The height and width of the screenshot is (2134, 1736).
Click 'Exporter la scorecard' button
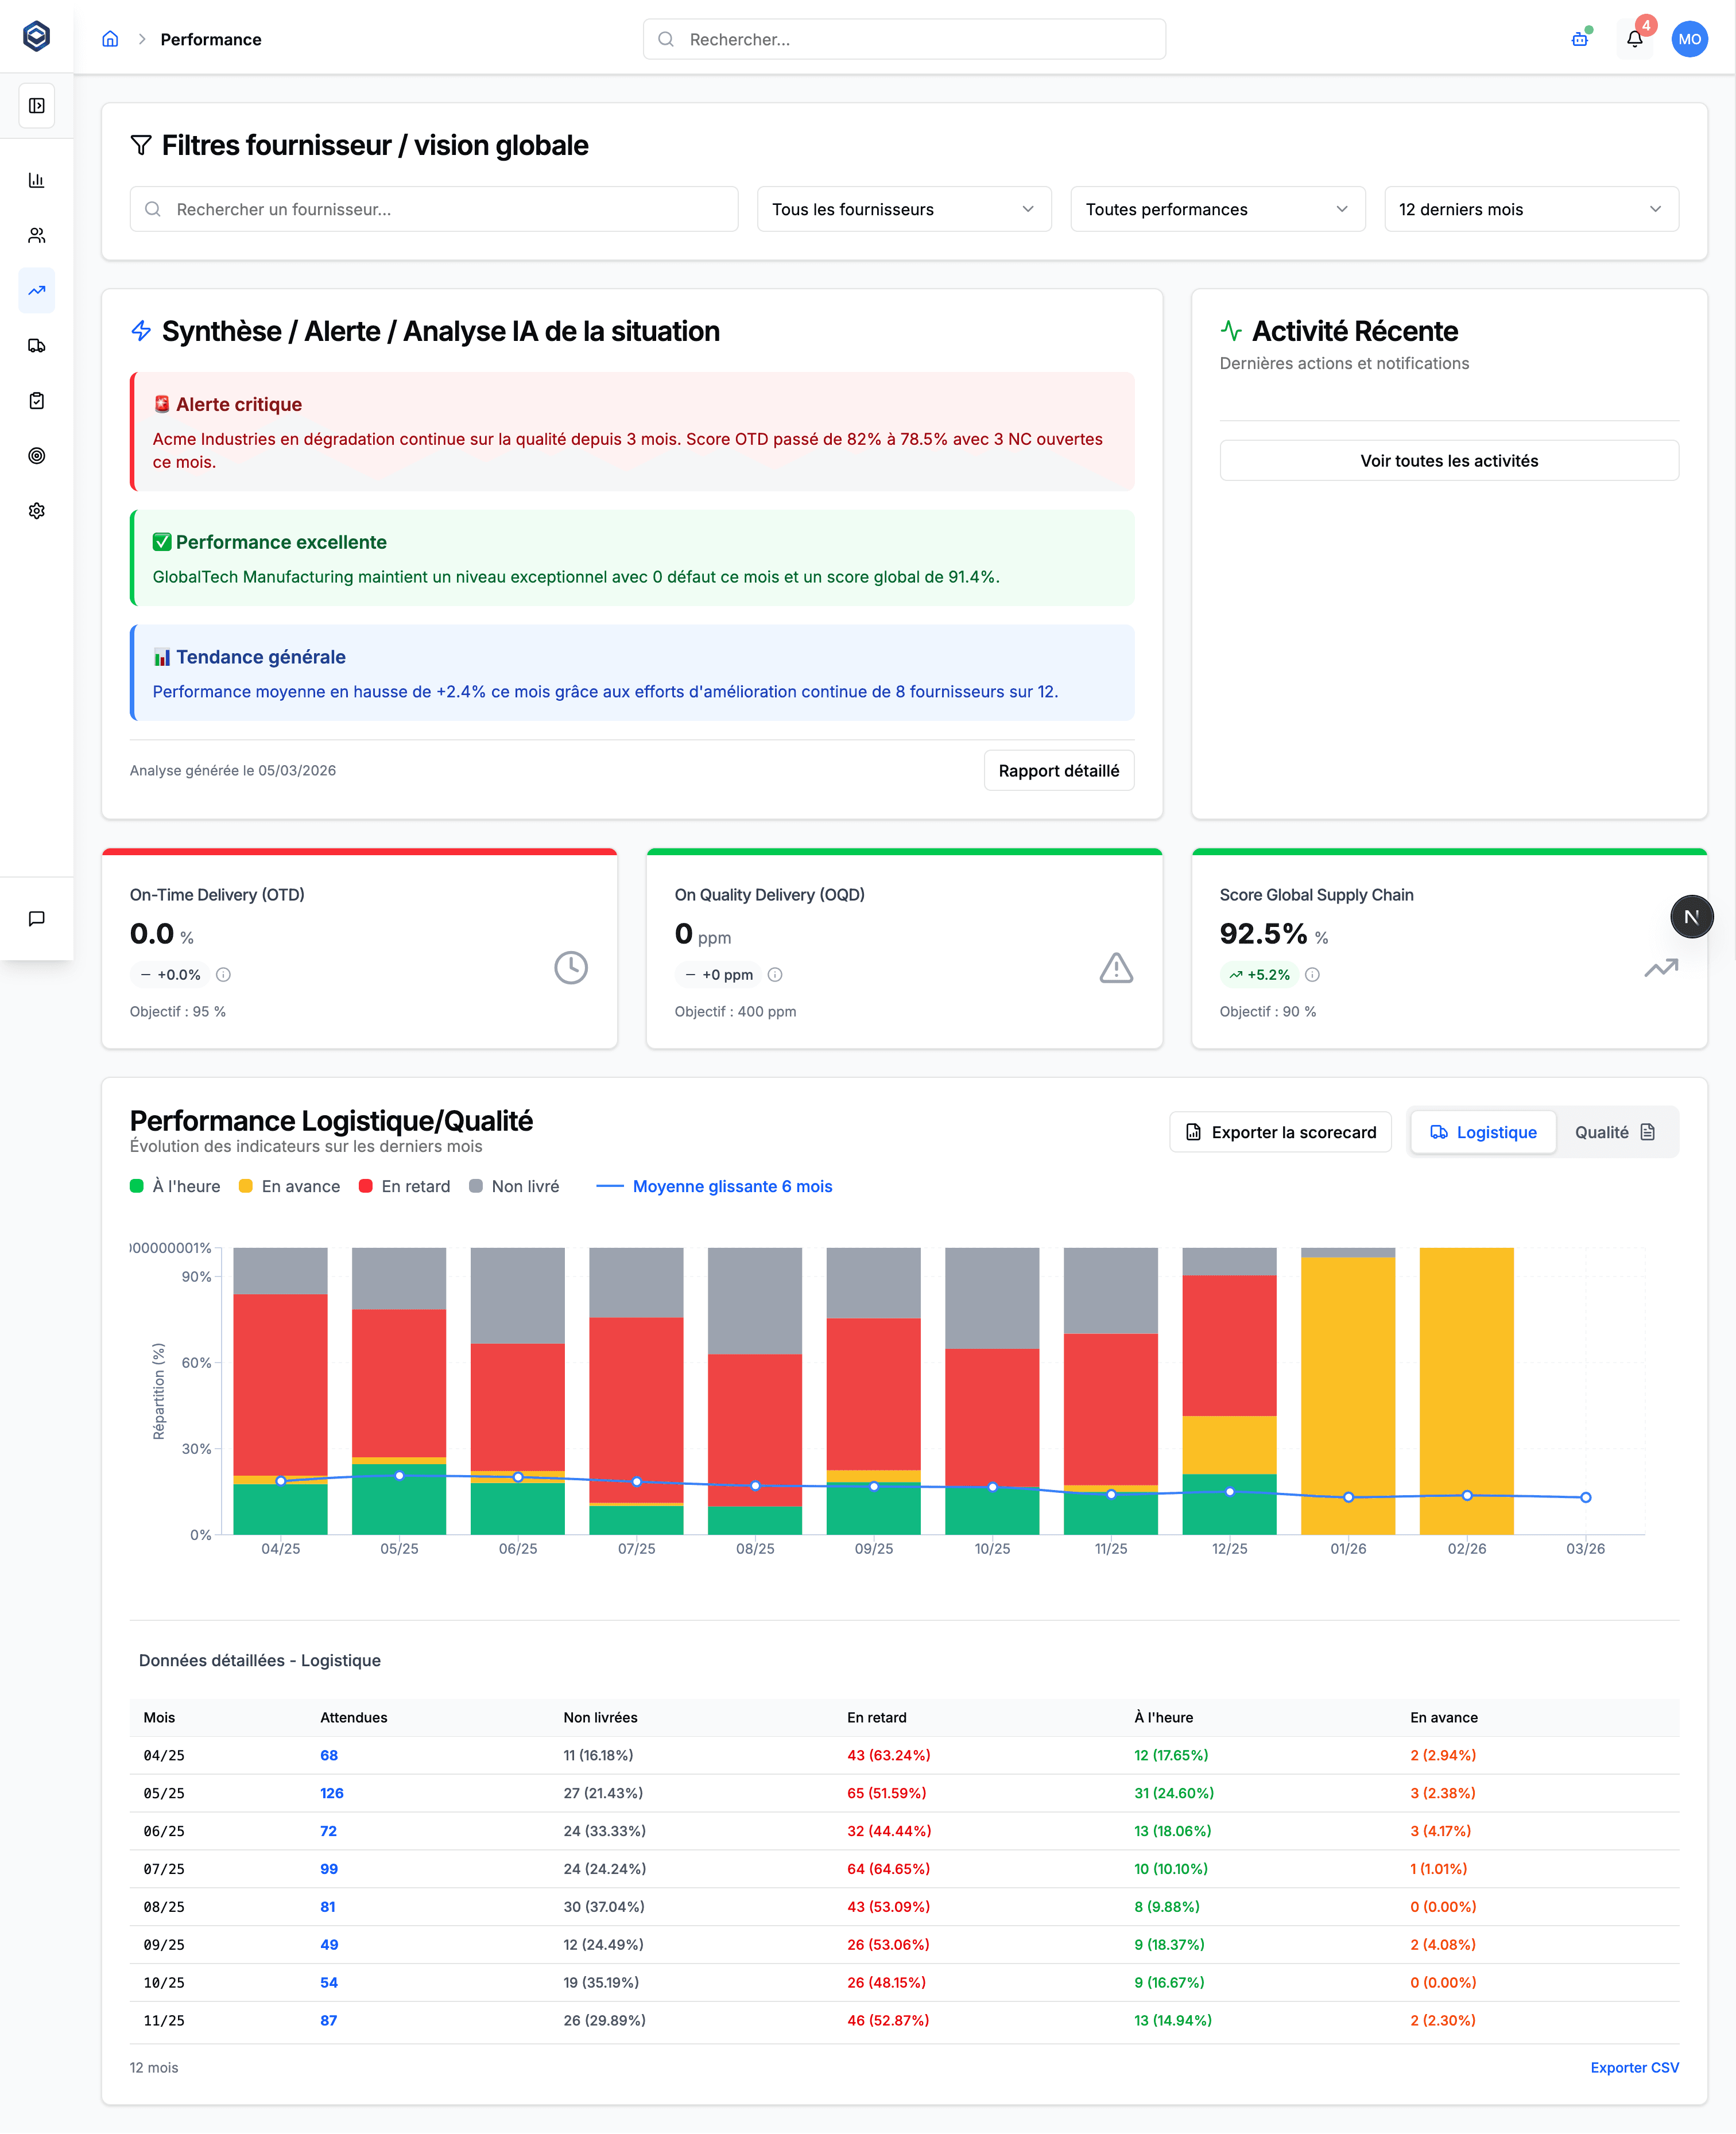(1280, 1132)
